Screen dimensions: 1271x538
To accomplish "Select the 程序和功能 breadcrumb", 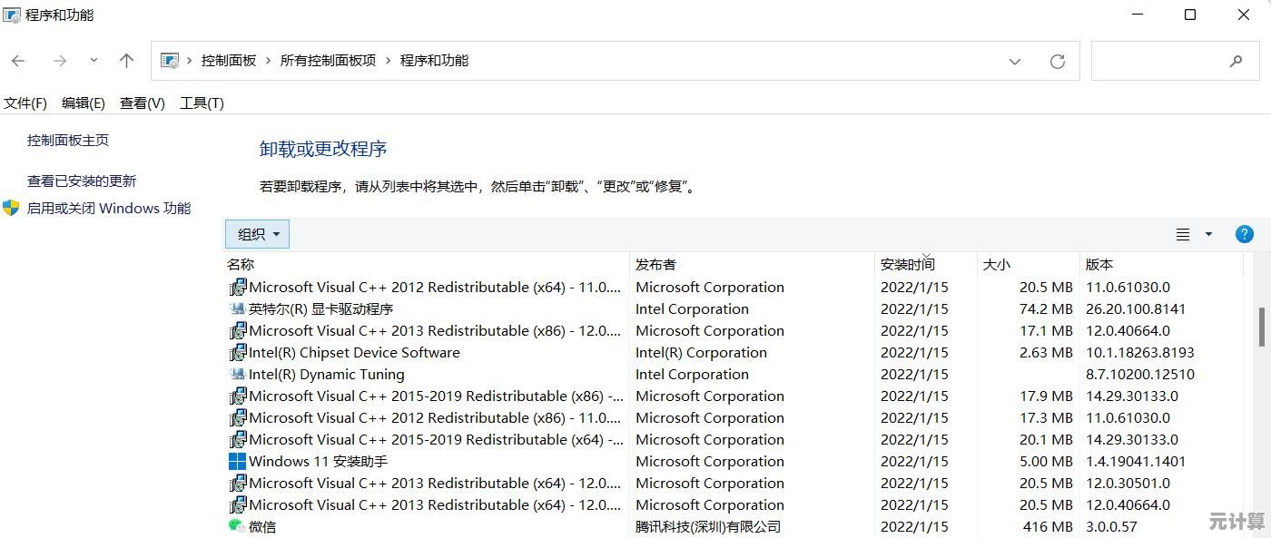I will (434, 61).
